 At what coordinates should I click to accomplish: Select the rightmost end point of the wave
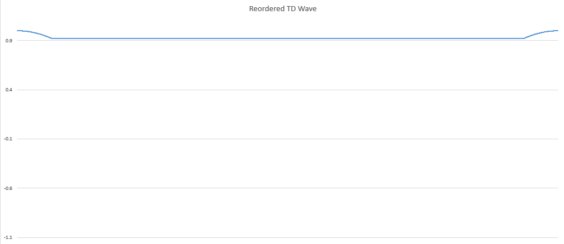pos(557,31)
